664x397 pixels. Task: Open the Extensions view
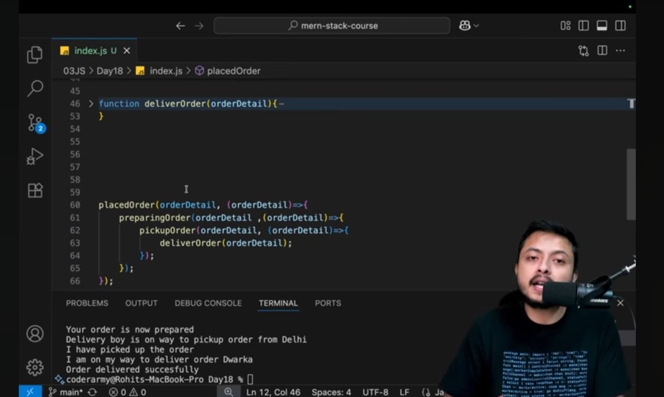pyautogui.click(x=35, y=190)
